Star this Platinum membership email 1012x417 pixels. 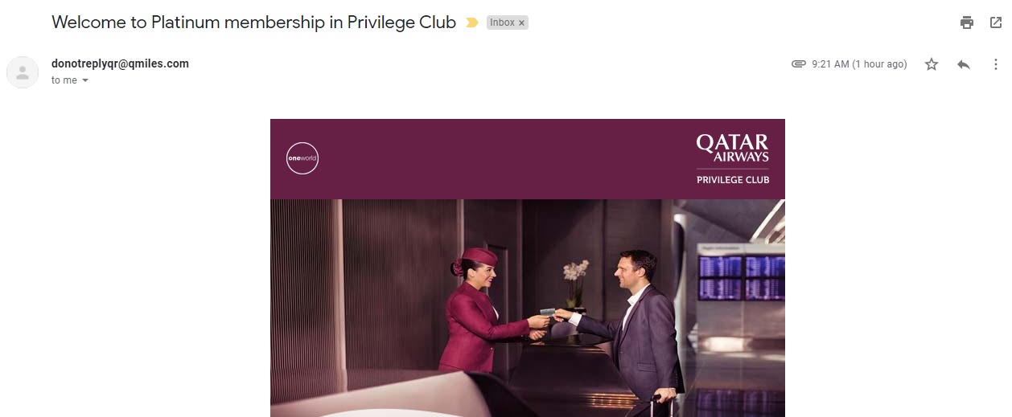[932, 64]
